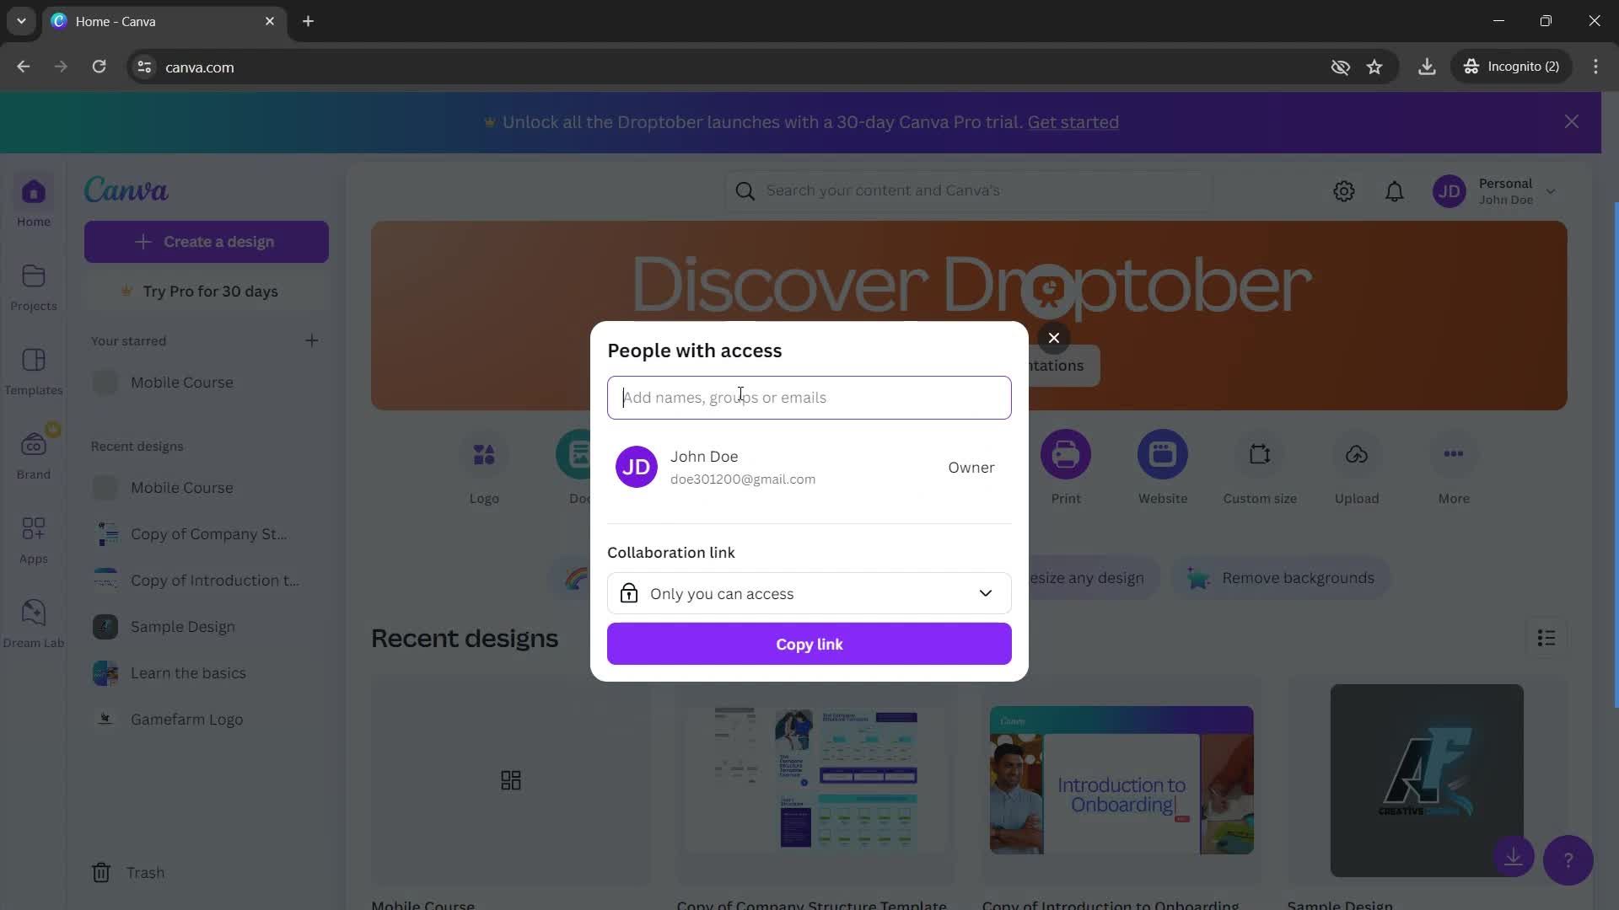Select the Website design category icon

1162,453
